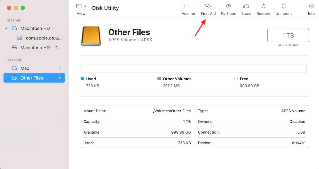Viewport: 319px width, 169px height.
Task: Click the USB connection value
Action: click(301, 132)
